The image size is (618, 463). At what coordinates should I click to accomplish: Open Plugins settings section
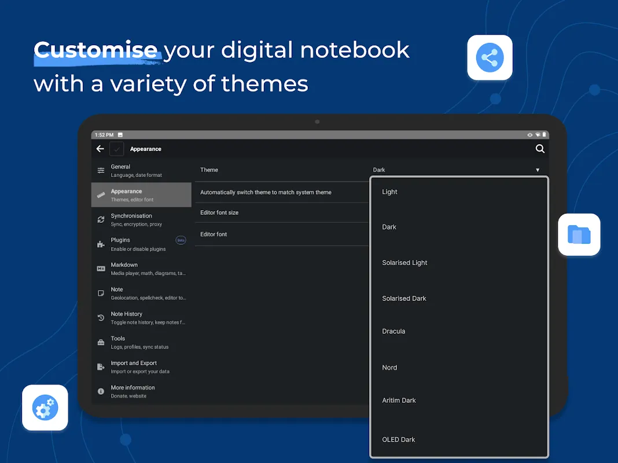(x=141, y=244)
